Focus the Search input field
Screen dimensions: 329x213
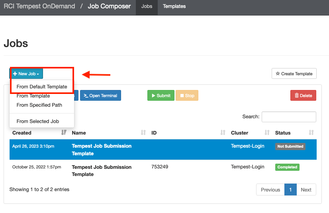tap(289, 117)
